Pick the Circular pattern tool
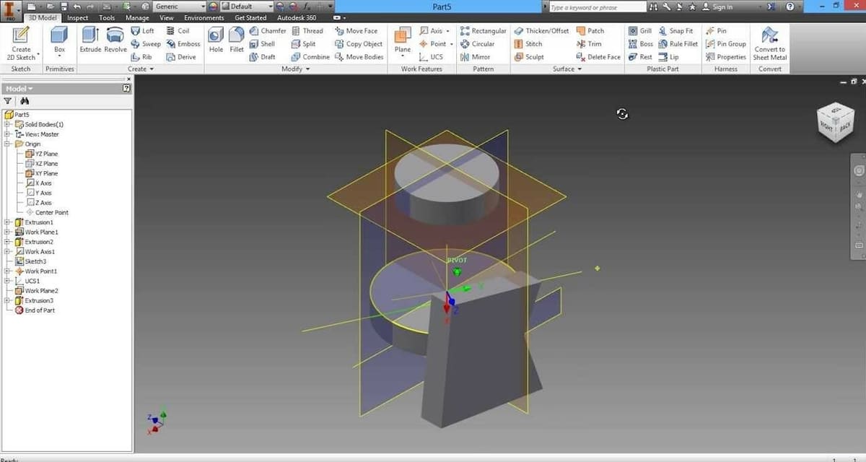Screen dimensions: 866x462 pyautogui.click(x=478, y=44)
